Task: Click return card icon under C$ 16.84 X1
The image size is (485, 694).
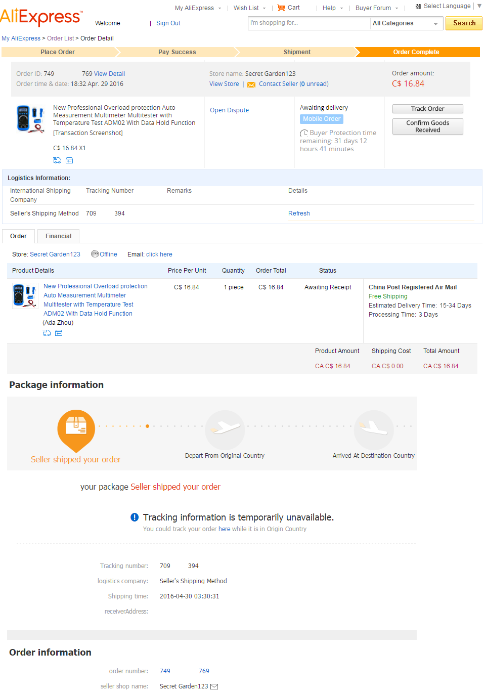Action: 69,160
